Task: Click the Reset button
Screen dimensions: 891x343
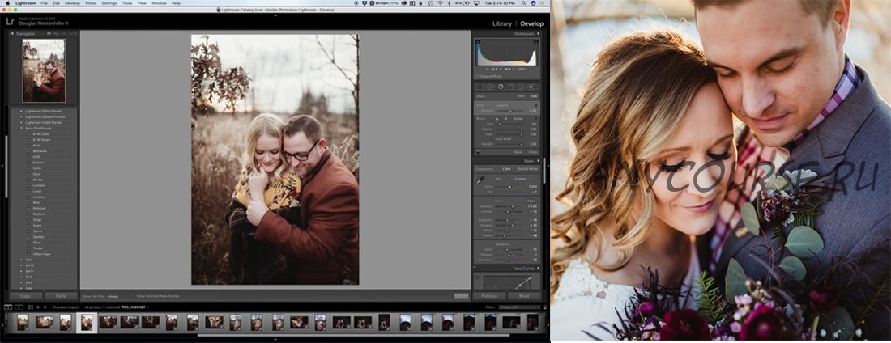Action: coord(524,296)
